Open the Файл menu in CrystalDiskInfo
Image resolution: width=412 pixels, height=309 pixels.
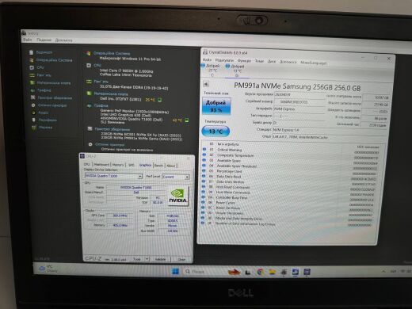coord(208,60)
